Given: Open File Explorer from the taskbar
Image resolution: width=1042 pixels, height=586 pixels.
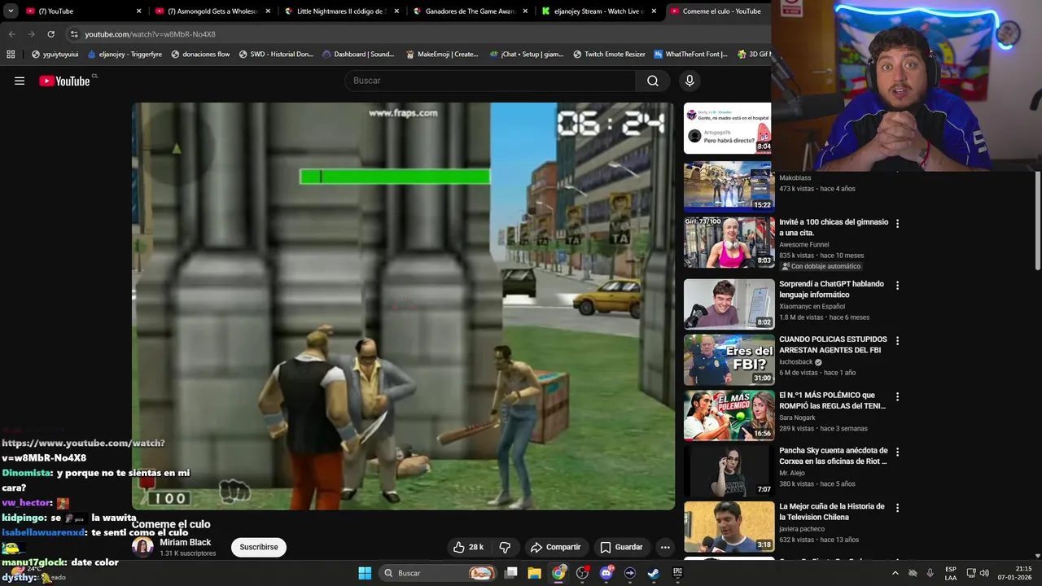Looking at the screenshot, I should (535, 573).
